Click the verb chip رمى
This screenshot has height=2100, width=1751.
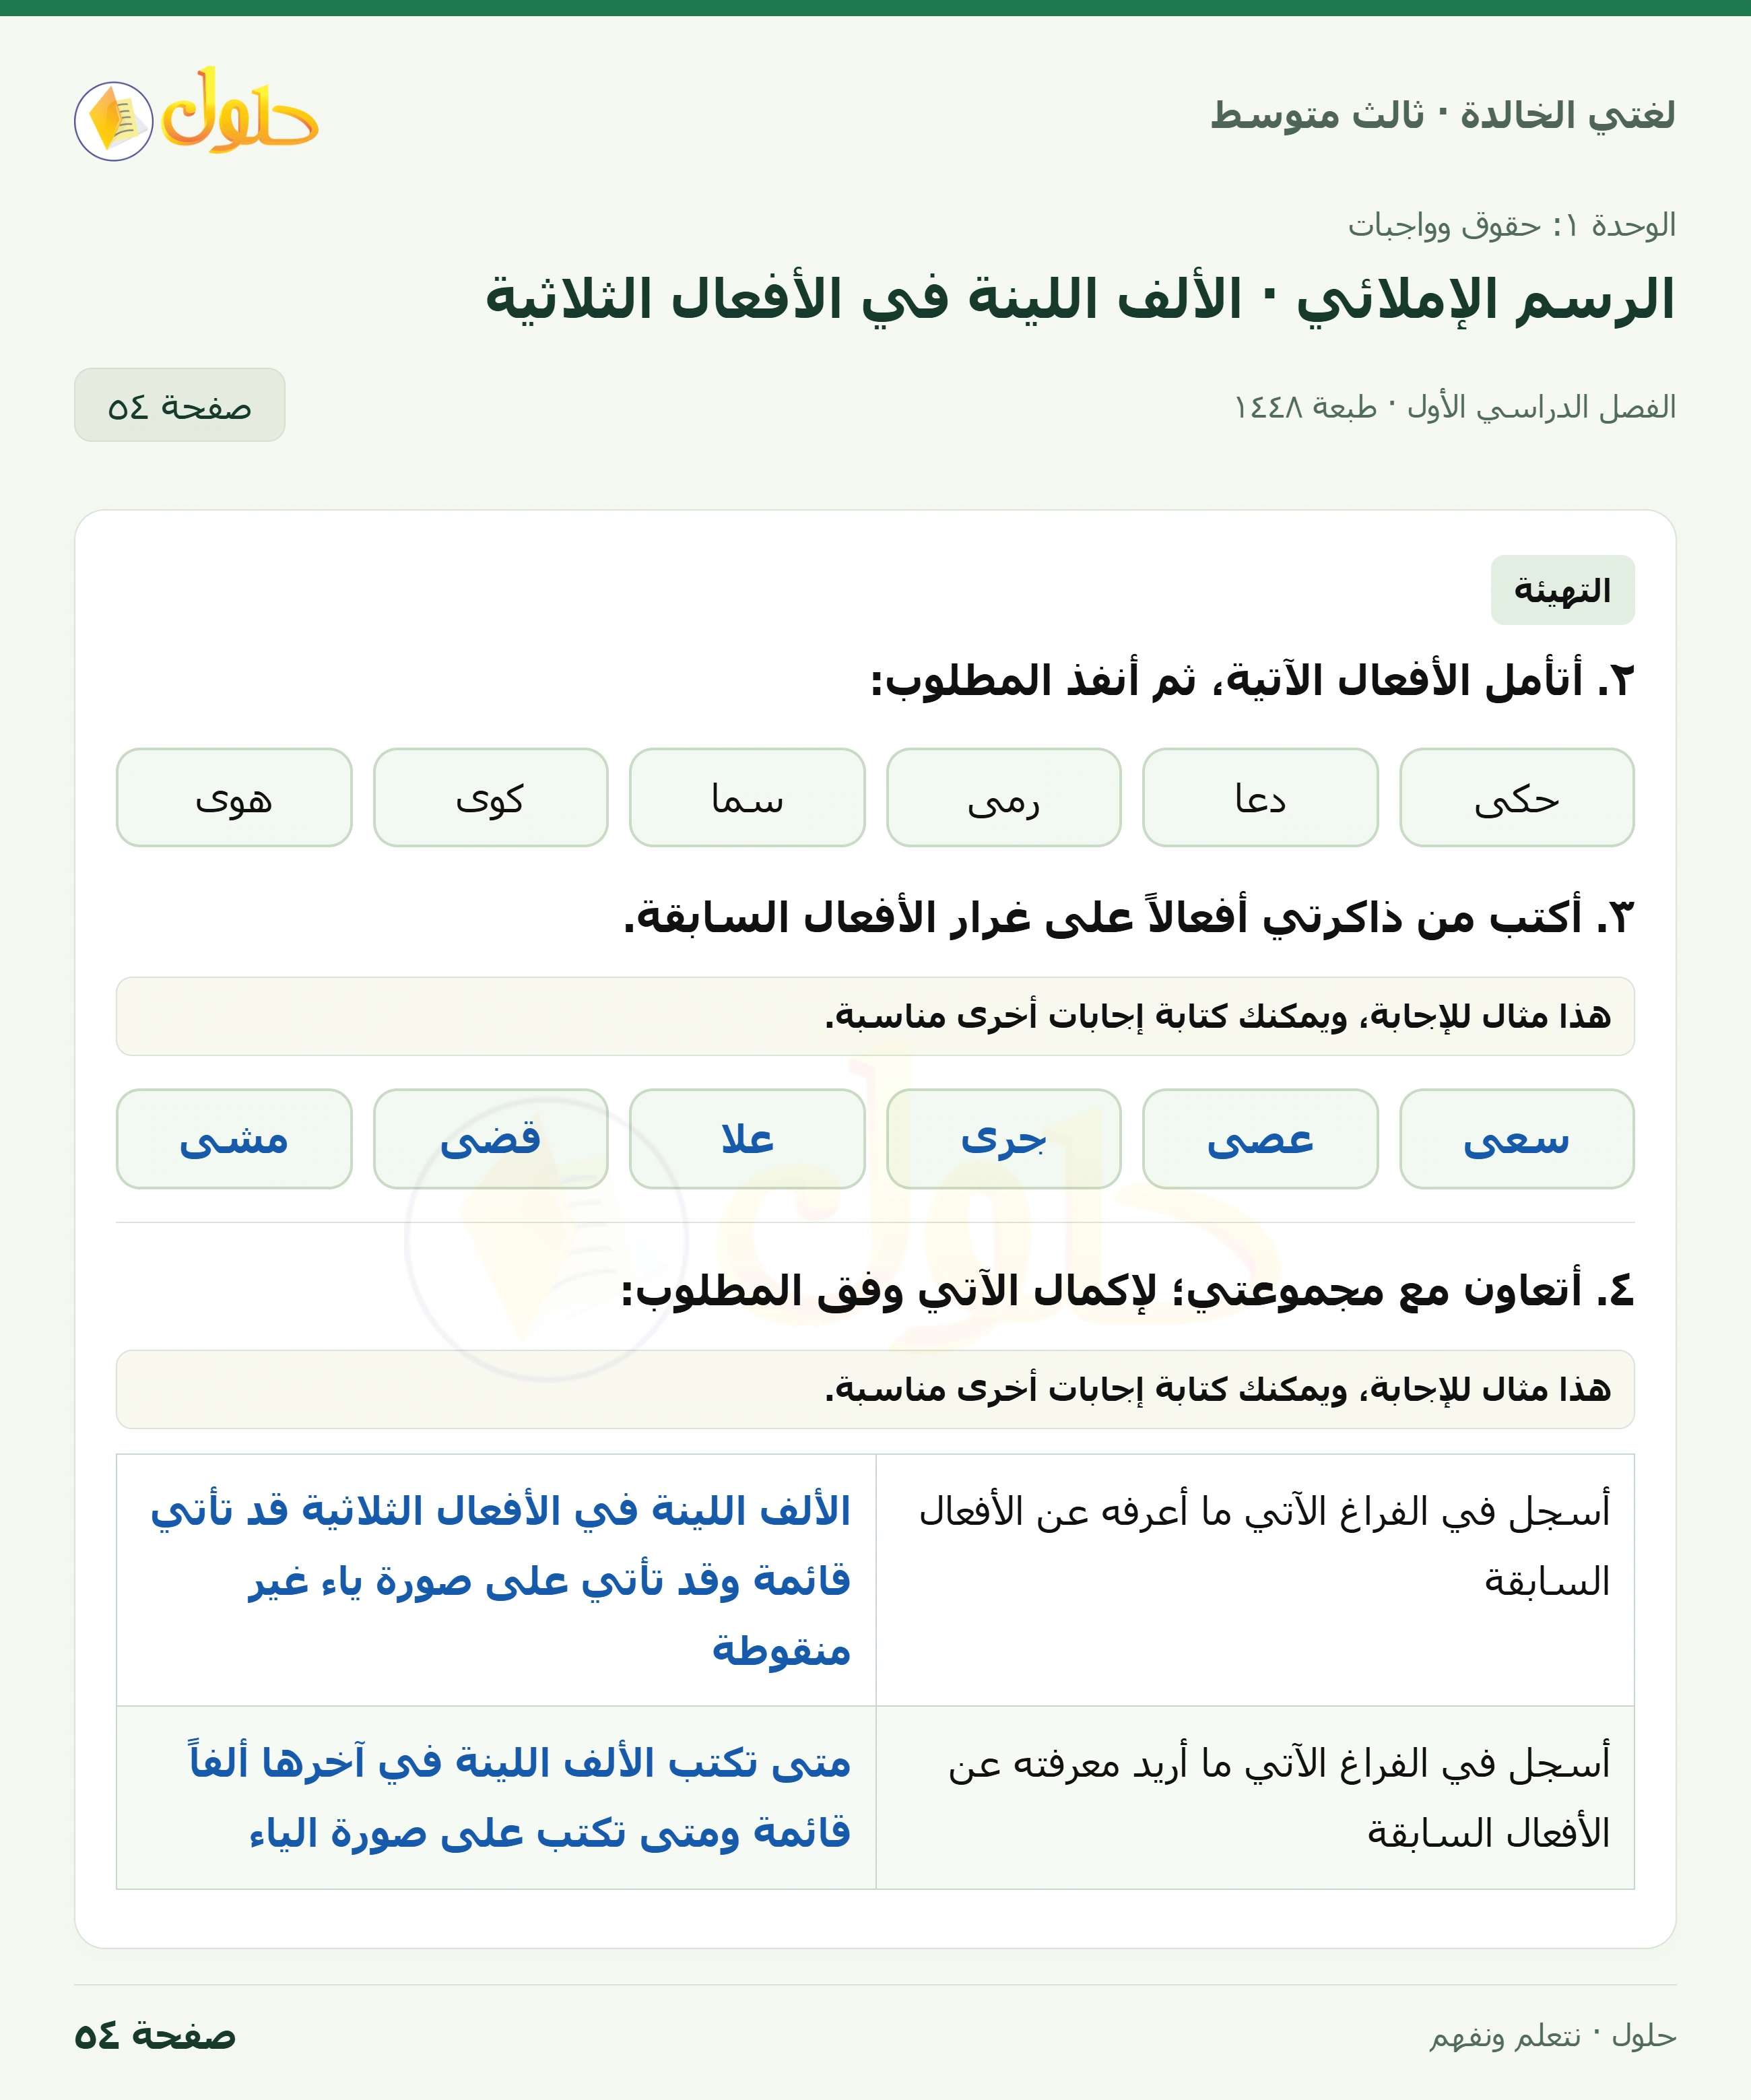tap(1003, 797)
